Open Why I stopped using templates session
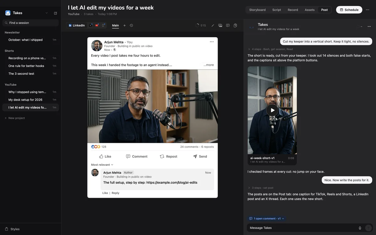376x235 pixels. point(30,92)
